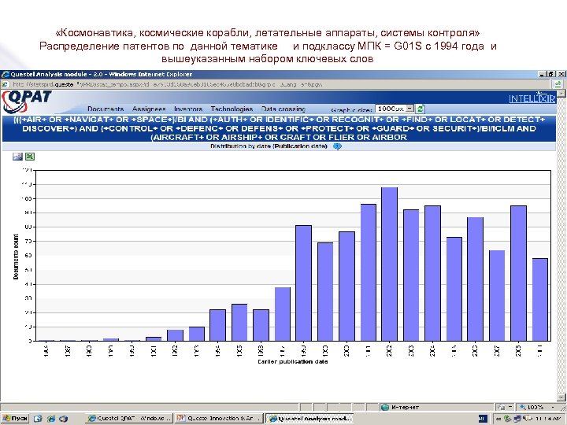The image size is (567, 425).
Task: Click the third quick launch icon
Action: pos(63,419)
